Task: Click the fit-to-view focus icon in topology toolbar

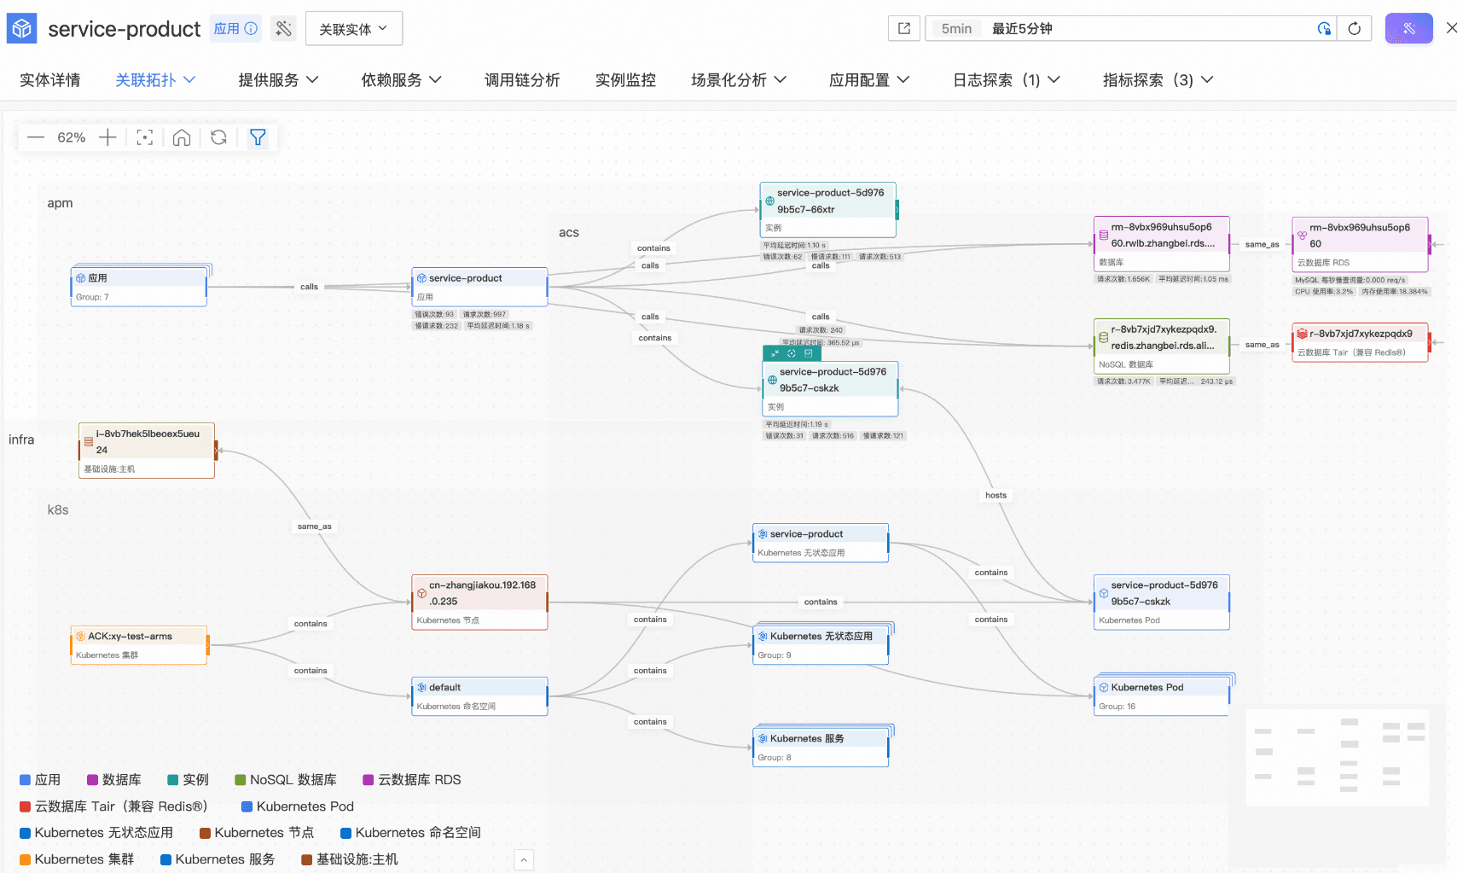Action: pyautogui.click(x=145, y=137)
